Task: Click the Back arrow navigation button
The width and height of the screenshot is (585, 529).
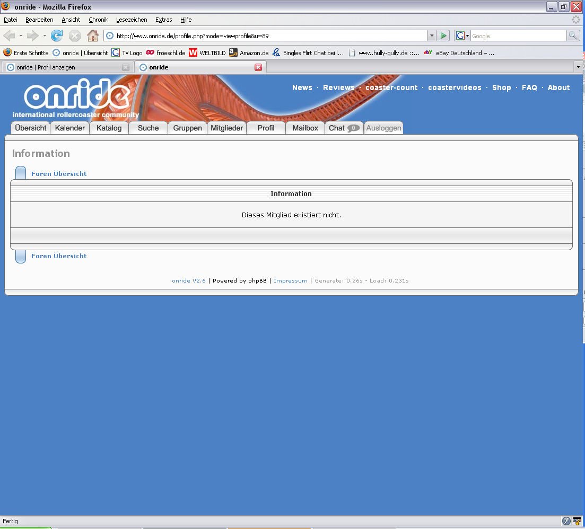Action: [x=10, y=36]
